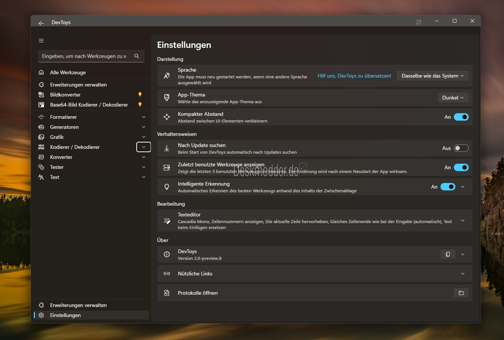
Task: Expand the DevToys version details chevron
Action: 463,254
